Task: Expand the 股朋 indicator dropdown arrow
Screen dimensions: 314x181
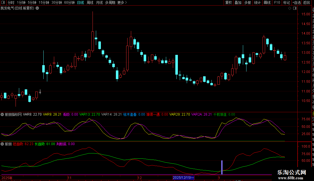Action: 2,144
